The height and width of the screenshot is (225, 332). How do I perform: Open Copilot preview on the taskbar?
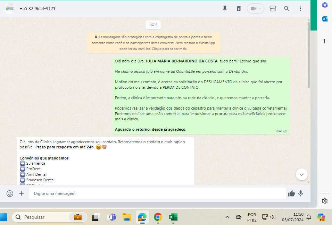(x=321, y=217)
